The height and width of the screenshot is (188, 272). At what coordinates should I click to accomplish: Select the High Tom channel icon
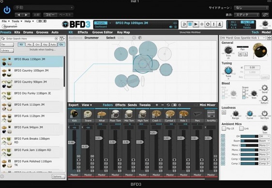[x=143, y=114]
